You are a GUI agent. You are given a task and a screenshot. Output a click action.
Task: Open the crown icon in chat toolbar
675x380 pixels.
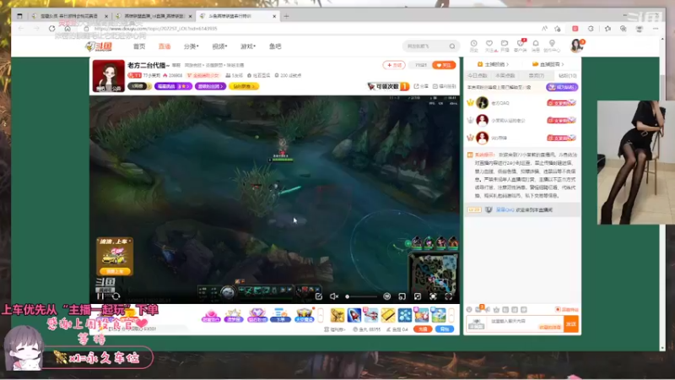click(x=496, y=309)
